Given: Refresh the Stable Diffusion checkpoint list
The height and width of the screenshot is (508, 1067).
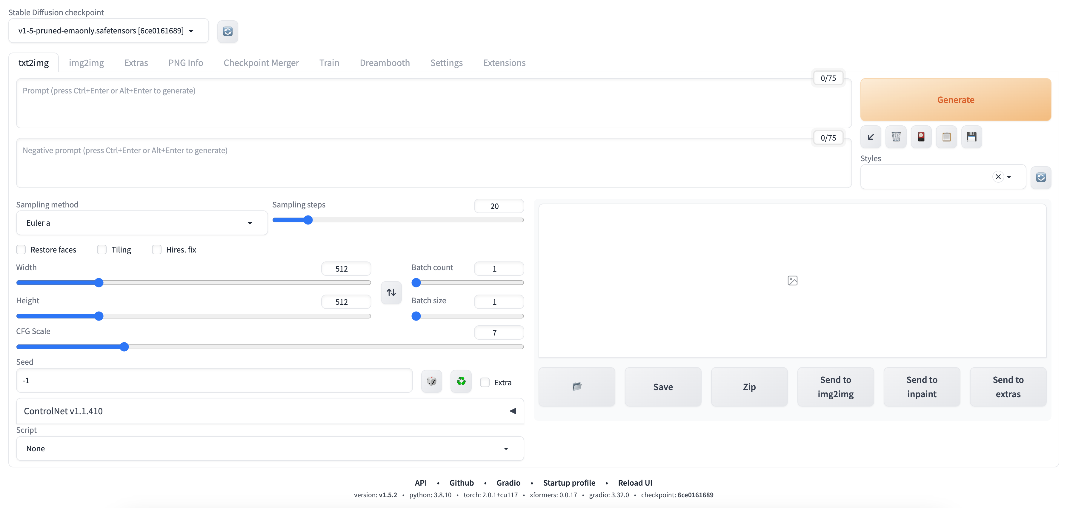Looking at the screenshot, I should [227, 31].
